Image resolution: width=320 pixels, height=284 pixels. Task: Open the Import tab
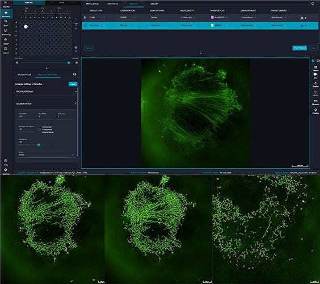154,4
